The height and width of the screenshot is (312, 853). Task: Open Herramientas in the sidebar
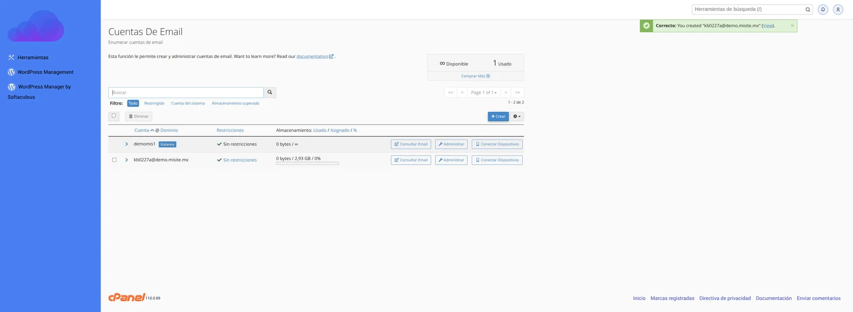click(x=32, y=58)
